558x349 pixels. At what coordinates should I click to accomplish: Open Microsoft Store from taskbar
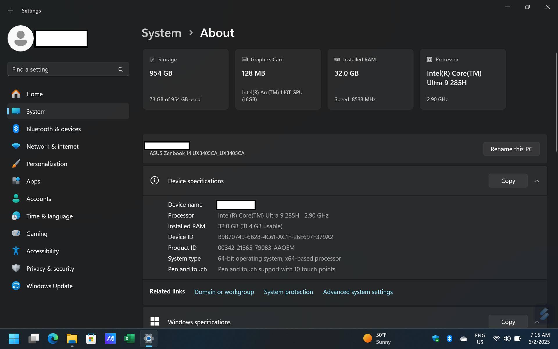[91, 339]
